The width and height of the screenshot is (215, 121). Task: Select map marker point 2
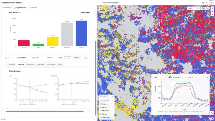point(114,36)
